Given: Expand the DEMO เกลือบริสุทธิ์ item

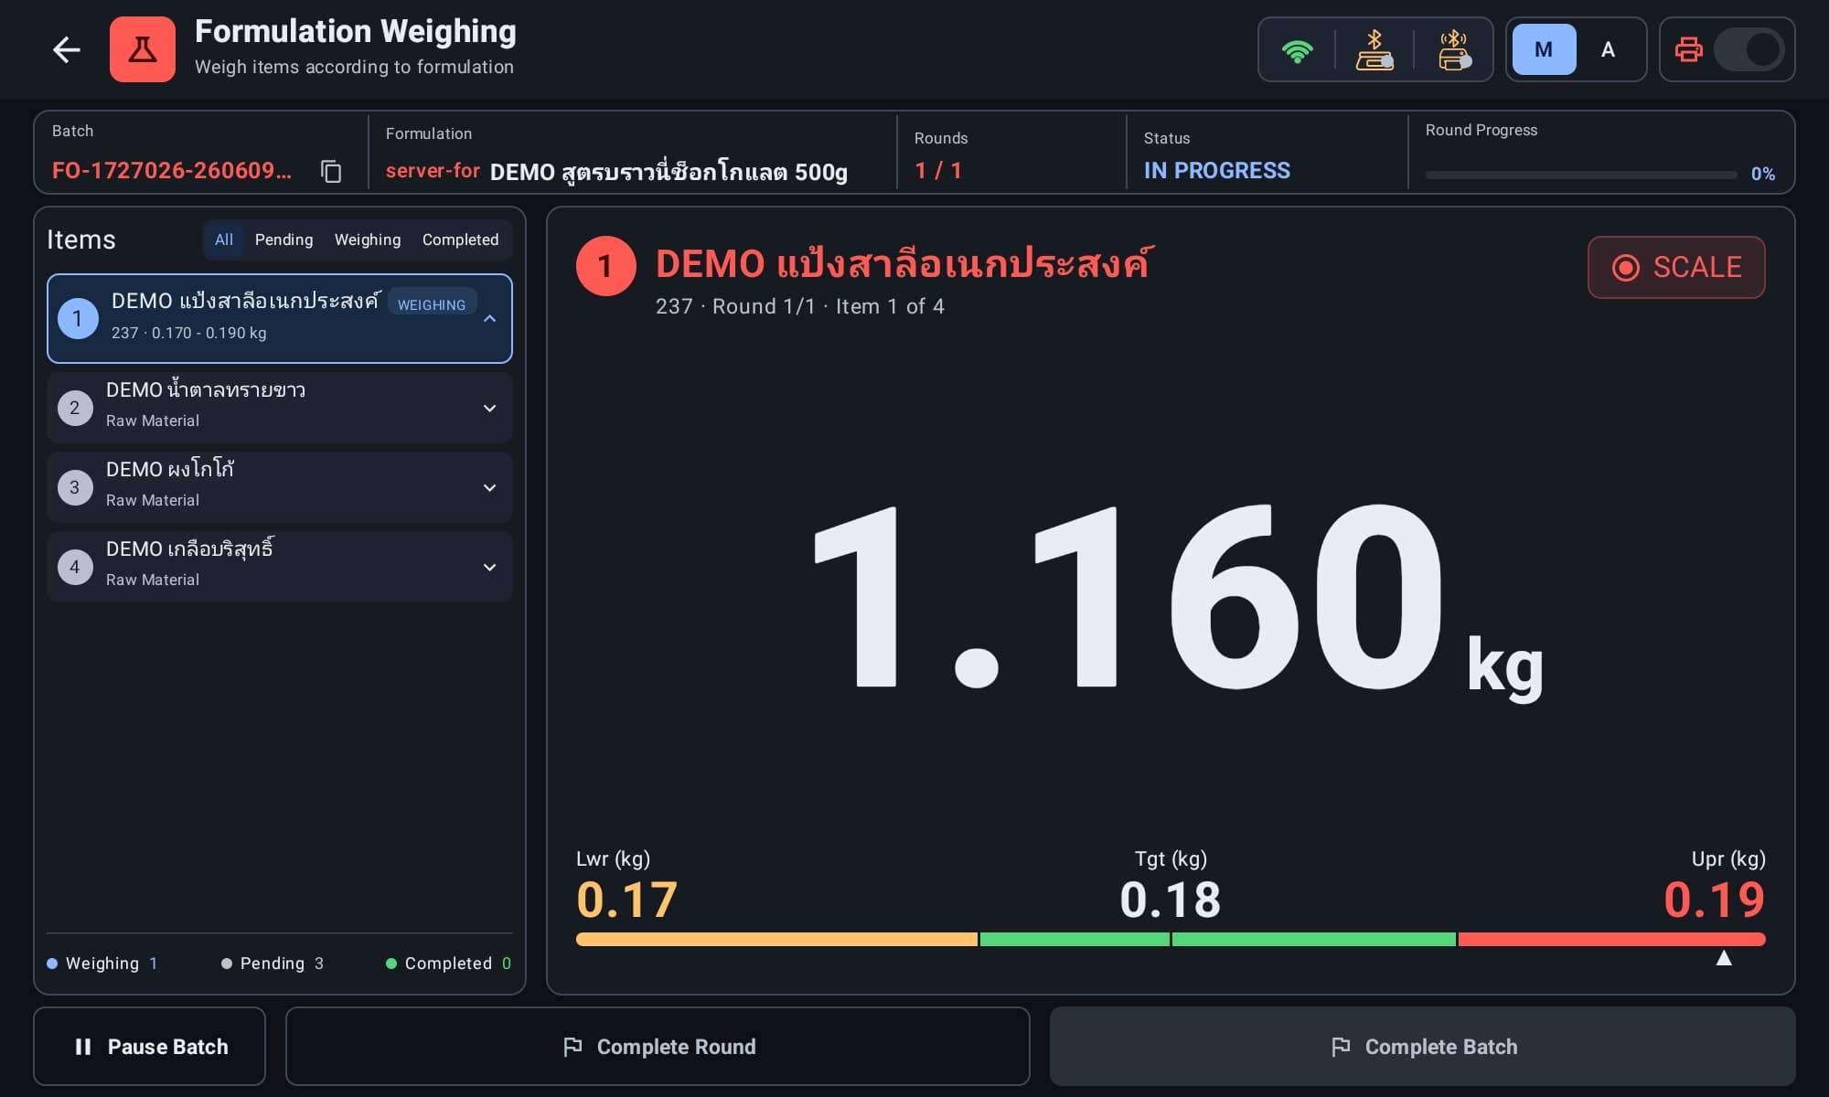Looking at the screenshot, I should 489,567.
